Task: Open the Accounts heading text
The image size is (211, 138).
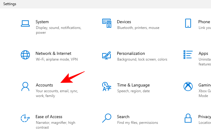Action: click(x=44, y=85)
